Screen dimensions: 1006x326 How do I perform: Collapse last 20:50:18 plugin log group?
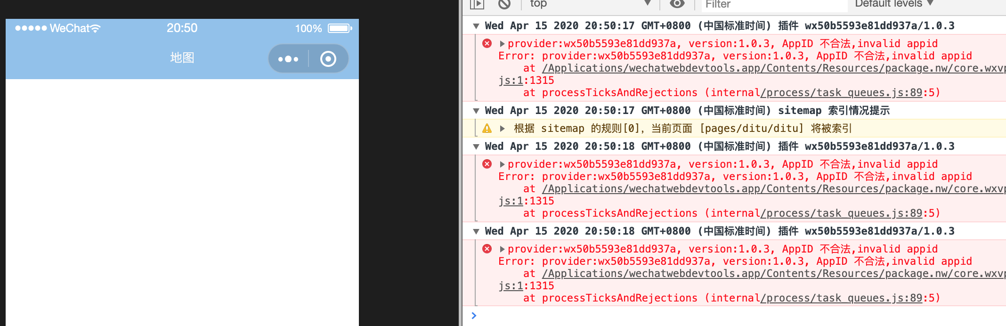pos(476,231)
